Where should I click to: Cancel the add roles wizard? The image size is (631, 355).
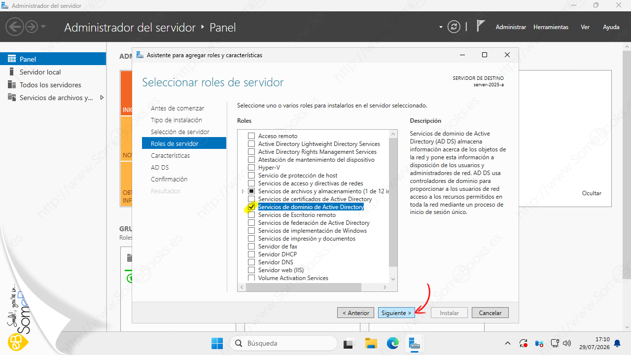490,313
